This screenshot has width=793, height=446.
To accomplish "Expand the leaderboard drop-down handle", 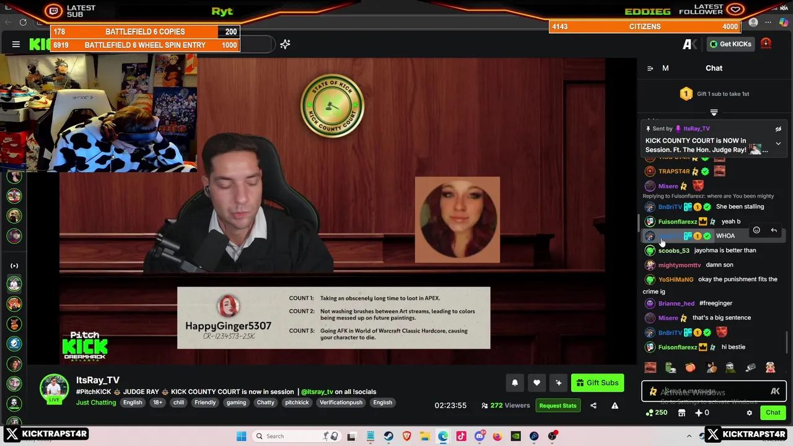I will [714, 113].
